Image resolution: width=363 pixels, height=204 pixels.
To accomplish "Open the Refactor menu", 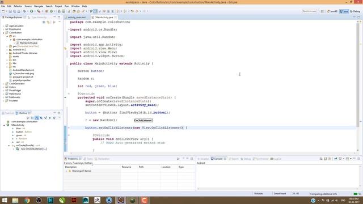I will (x=18, y=6).
